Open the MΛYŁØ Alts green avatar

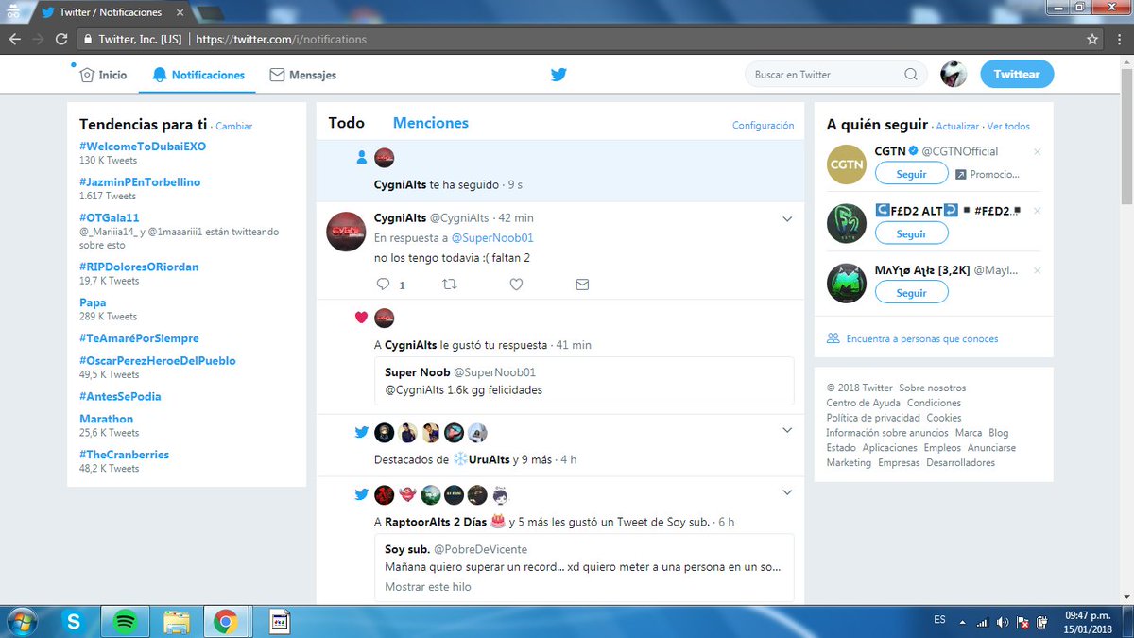846,283
